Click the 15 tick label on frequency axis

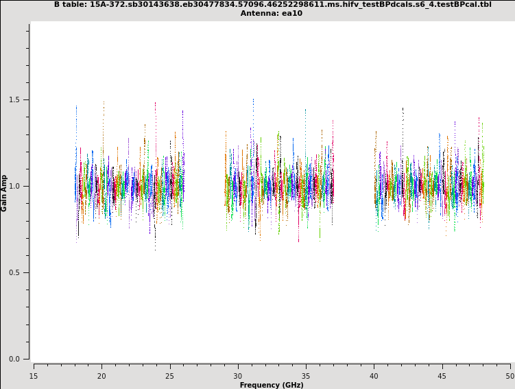pos(34,375)
